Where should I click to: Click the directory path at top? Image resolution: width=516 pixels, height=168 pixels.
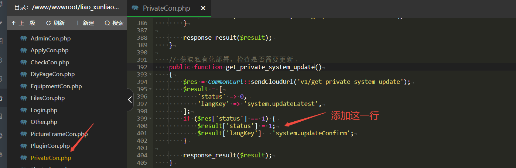[x=66, y=7]
